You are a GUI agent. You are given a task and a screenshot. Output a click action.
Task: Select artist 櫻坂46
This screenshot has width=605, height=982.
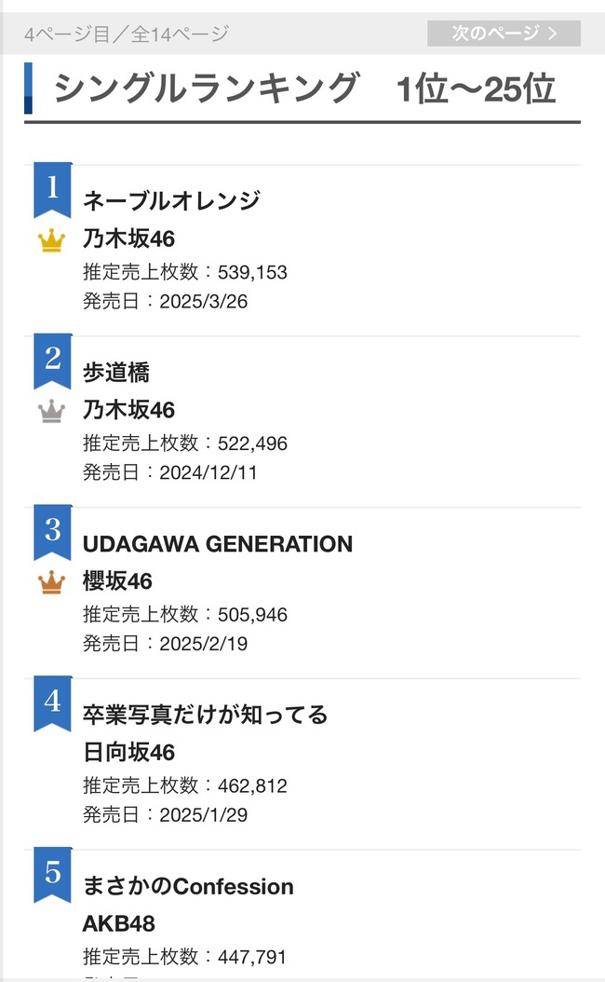click(x=117, y=581)
